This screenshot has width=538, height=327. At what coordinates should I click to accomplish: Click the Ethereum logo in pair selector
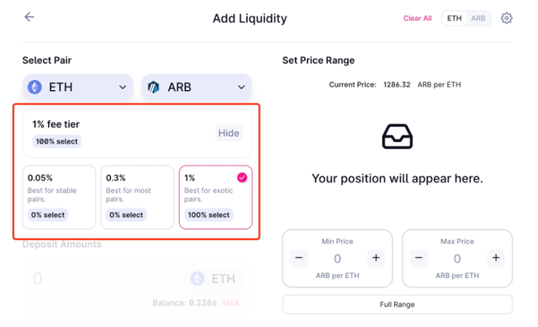tap(34, 87)
